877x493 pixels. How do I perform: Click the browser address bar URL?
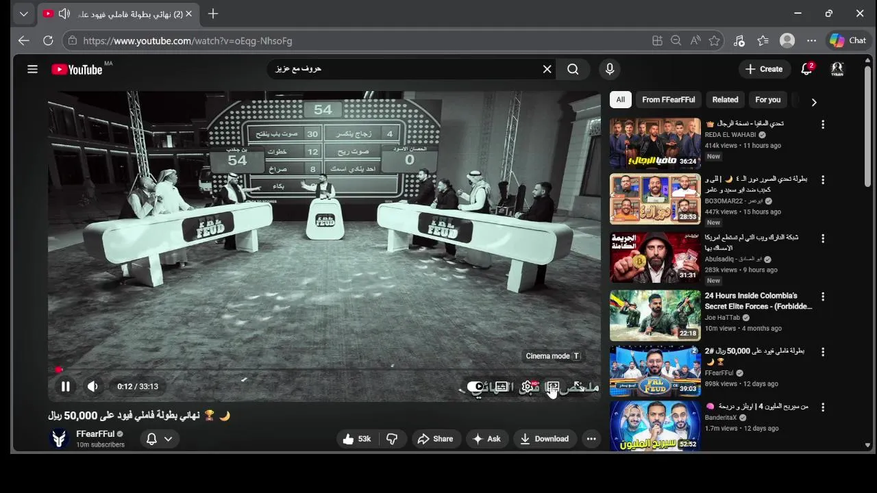pos(188,41)
